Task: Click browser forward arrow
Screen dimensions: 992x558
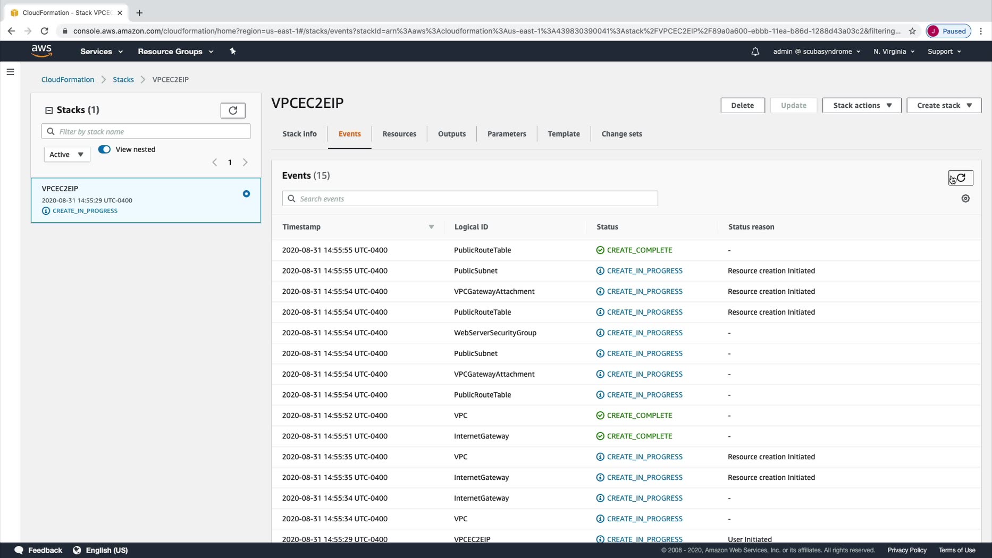Action: click(x=28, y=31)
